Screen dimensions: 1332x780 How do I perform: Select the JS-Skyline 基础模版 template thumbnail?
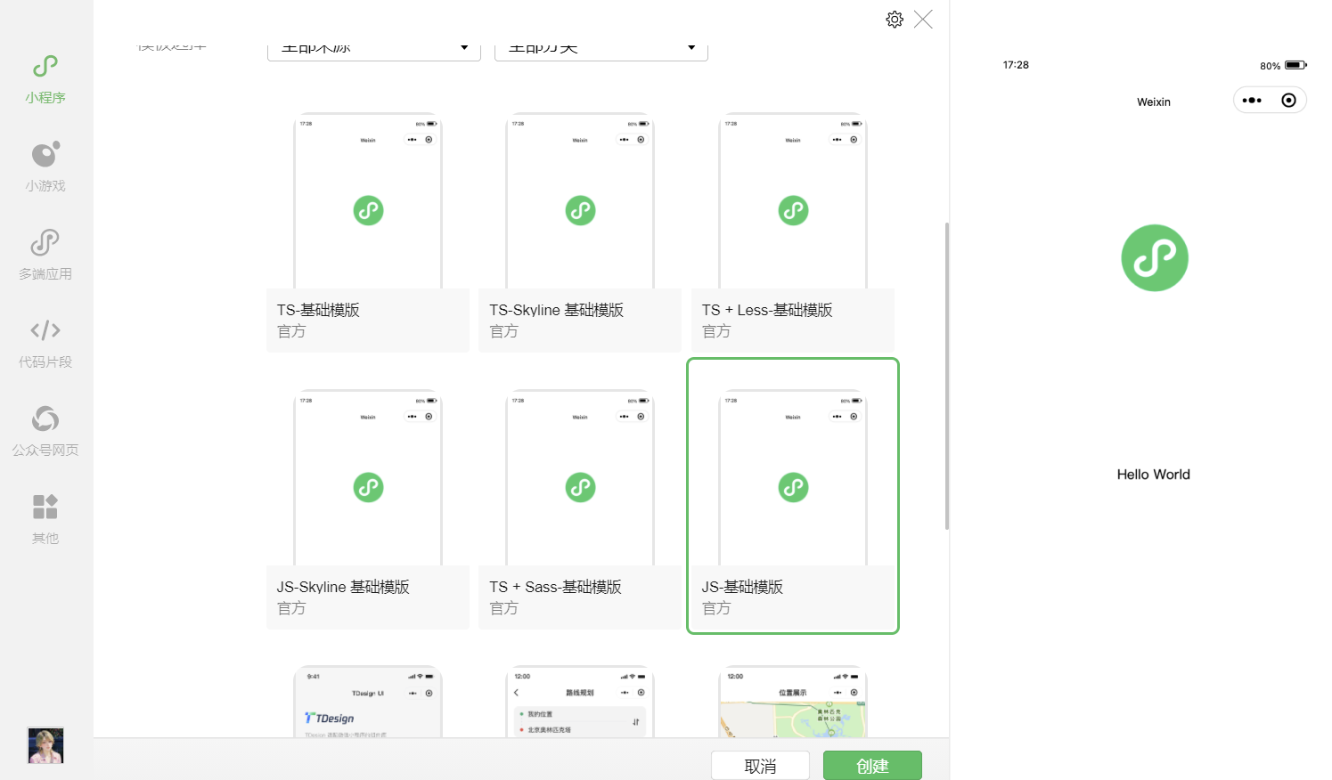click(368, 477)
